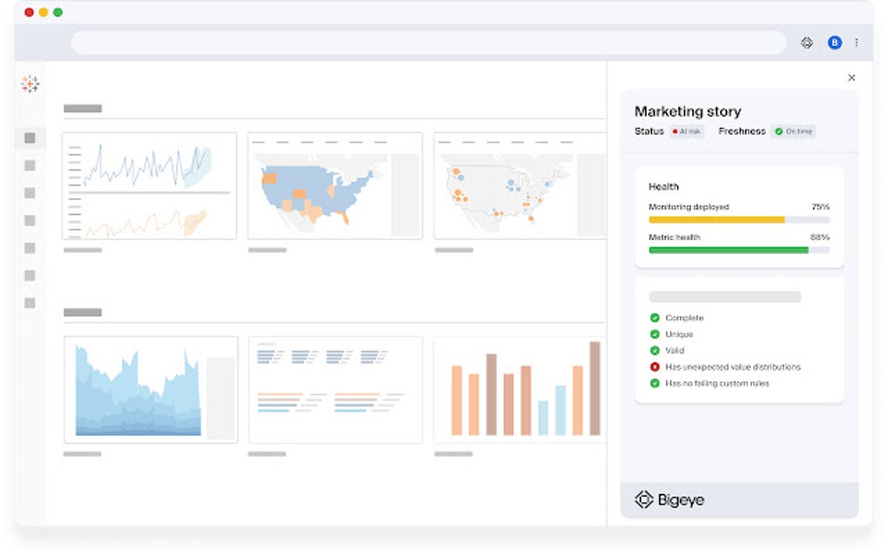Click the At risk status badge

coord(686,131)
